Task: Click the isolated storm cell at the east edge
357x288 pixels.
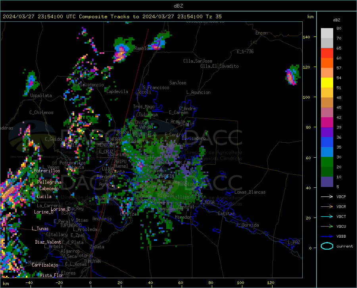Action: pyautogui.click(x=292, y=75)
